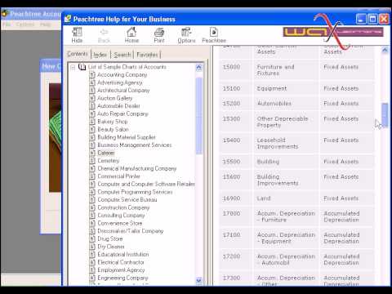Click account number 15500
This screenshot has width=392, height=294.
click(x=231, y=162)
